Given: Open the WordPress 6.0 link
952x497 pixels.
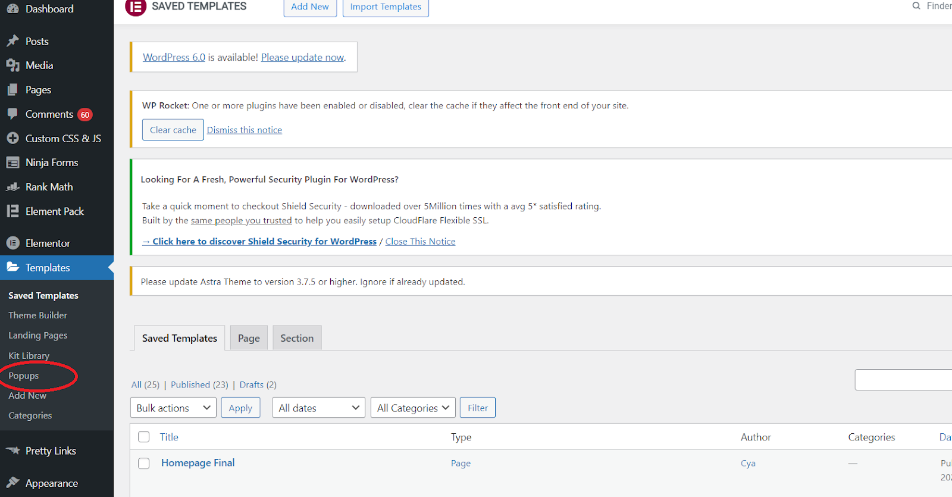Looking at the screenshot, I should coord(174,57).
